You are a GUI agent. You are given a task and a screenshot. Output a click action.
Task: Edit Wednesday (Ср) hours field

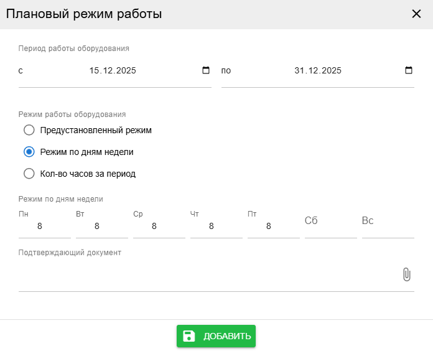point(159,227)
